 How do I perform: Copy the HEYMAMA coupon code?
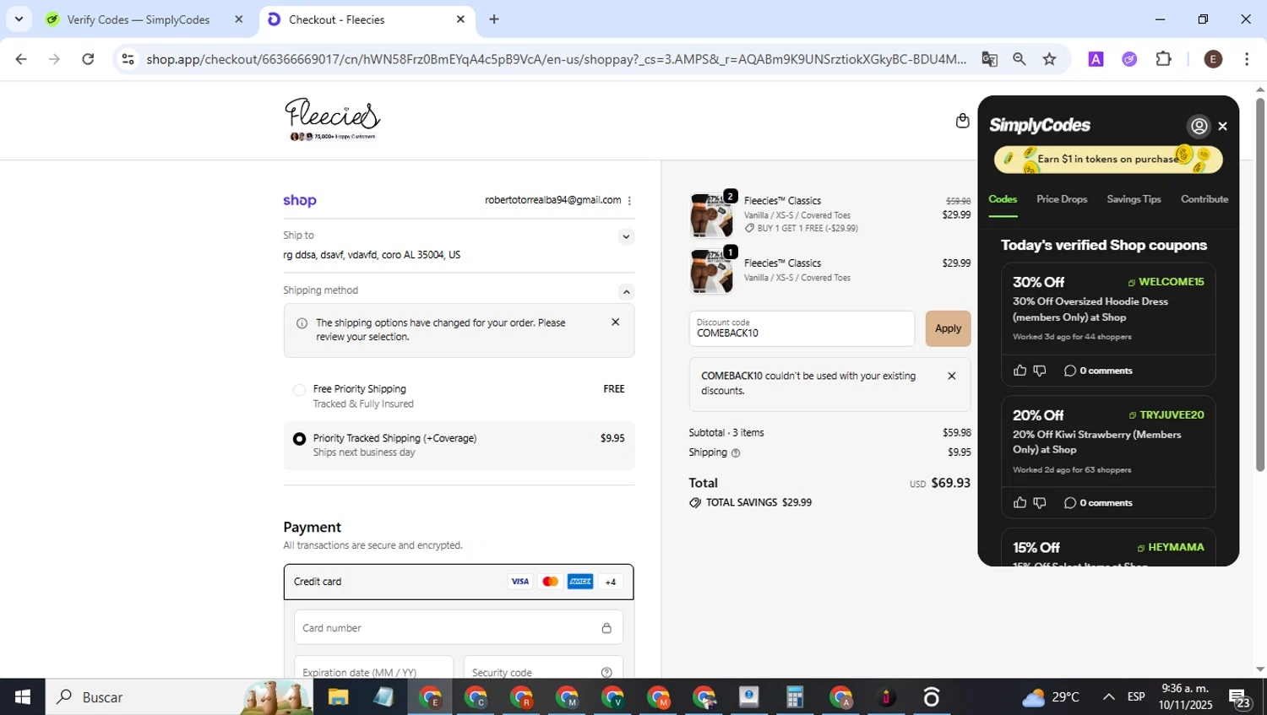1171,547
